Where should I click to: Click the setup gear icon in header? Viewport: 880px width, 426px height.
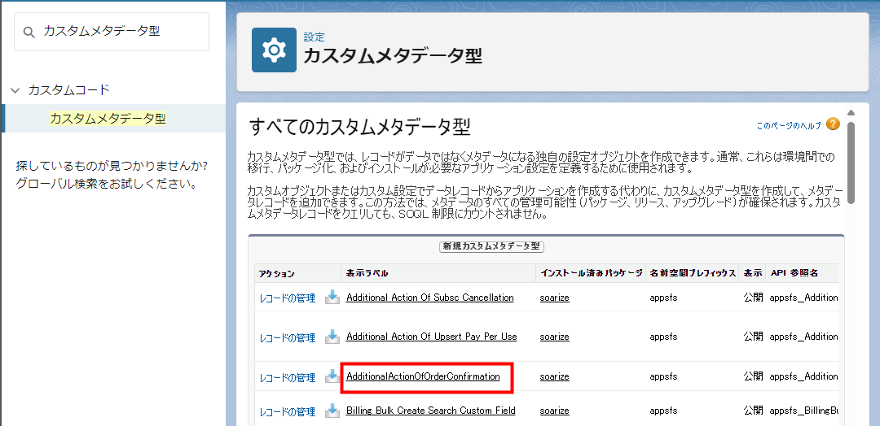click(274, 50)
